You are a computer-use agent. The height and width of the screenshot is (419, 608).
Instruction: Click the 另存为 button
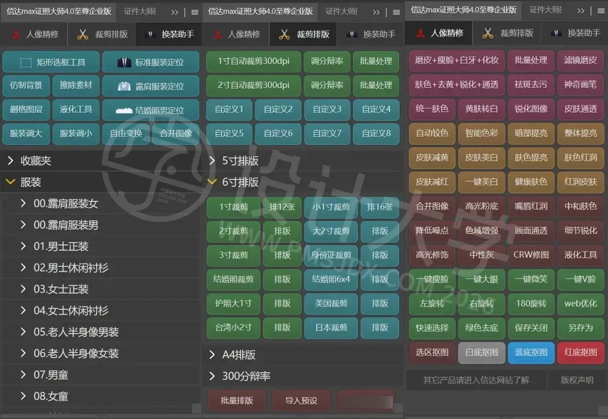[x=581, y=328]
